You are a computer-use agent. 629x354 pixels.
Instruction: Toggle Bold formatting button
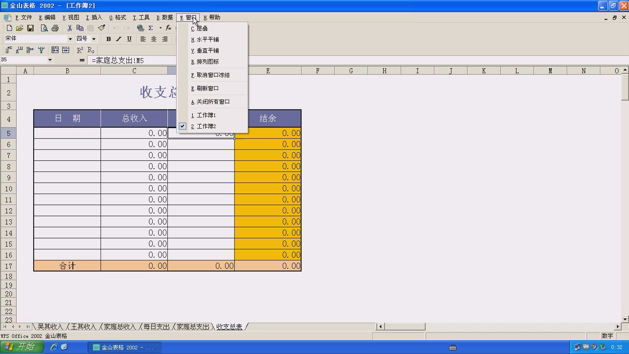(x=108, y=39)
